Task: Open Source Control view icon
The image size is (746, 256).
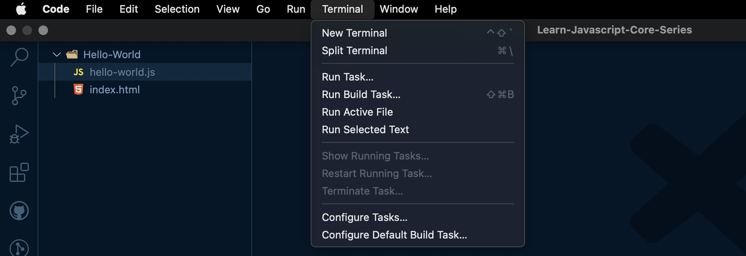Action: [19, 96]
